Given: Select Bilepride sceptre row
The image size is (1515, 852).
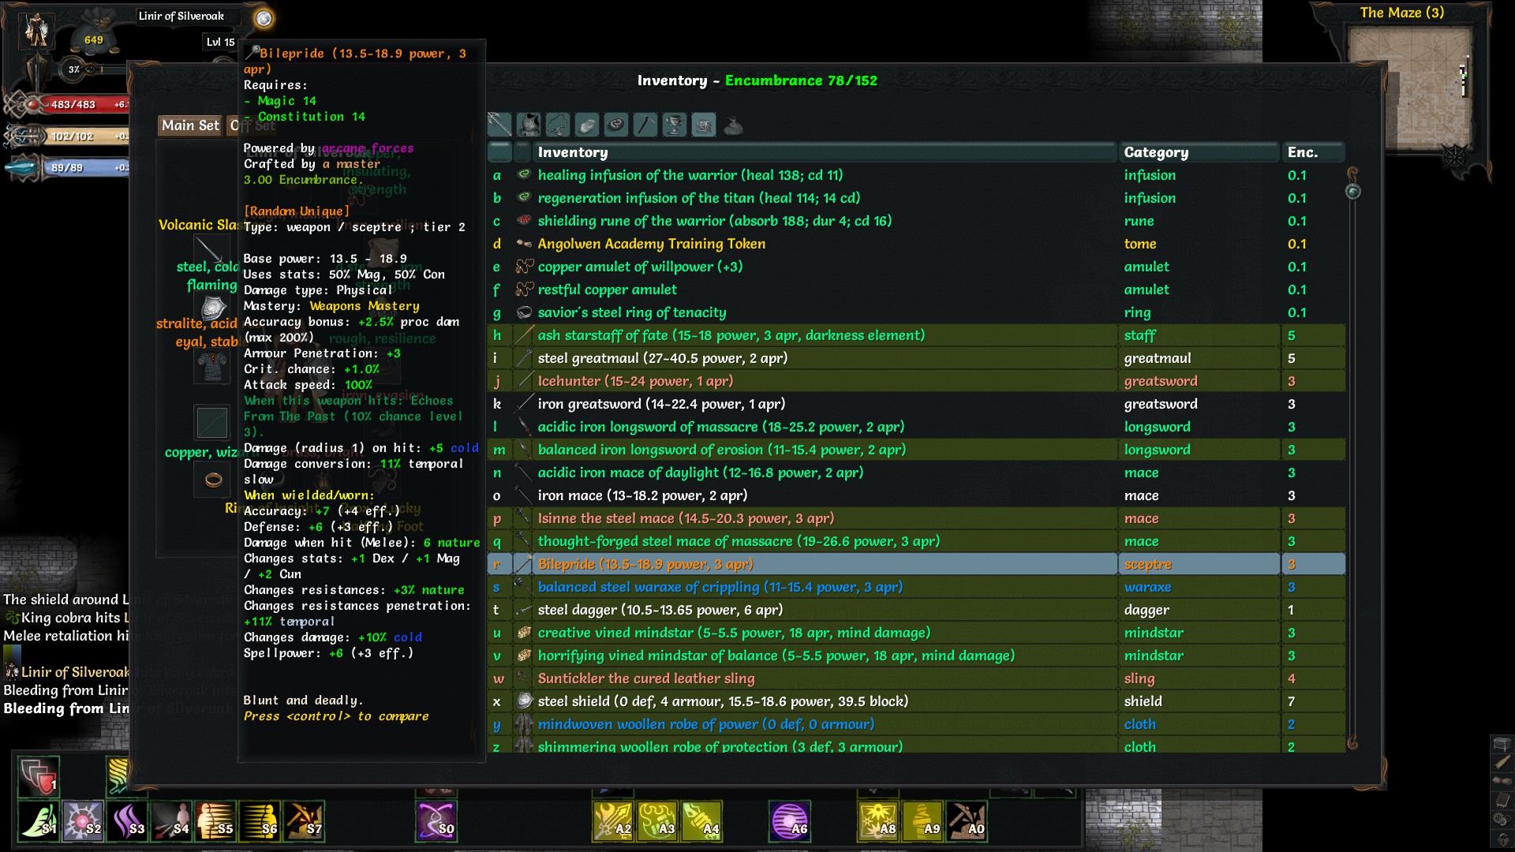Looking at the screenshot, I should [916, 564].
